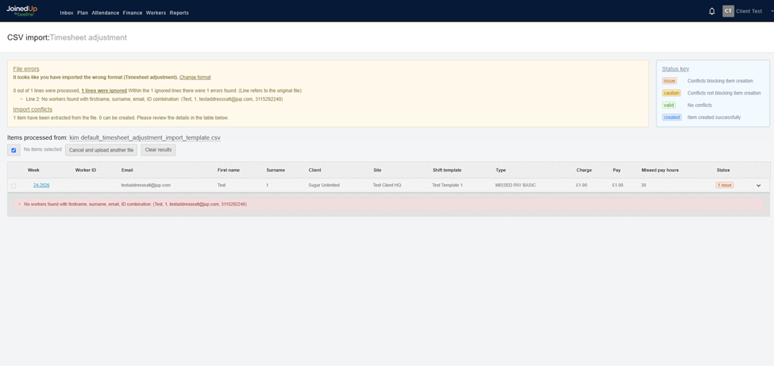
Task: Click the Status key heading
Action: (676, 69)
